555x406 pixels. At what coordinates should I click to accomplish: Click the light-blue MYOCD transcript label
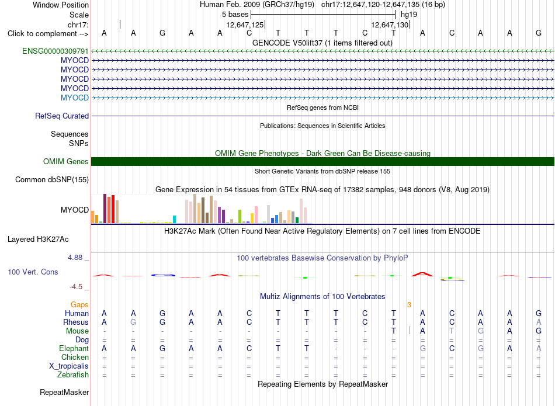(75, 98)
